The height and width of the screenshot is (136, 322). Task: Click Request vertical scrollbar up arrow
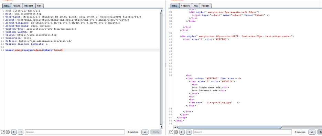pyautogui.click(x=161, y=11)
